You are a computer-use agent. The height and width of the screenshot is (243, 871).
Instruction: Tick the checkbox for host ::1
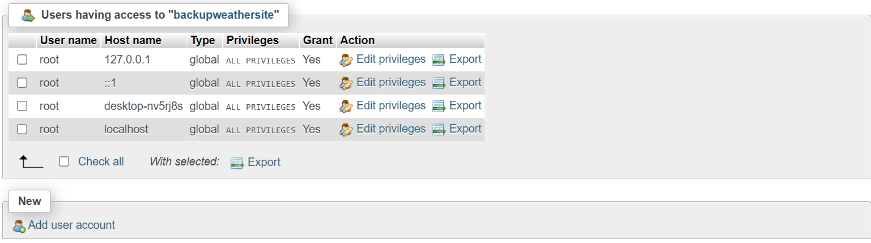[x=22, y=83]
